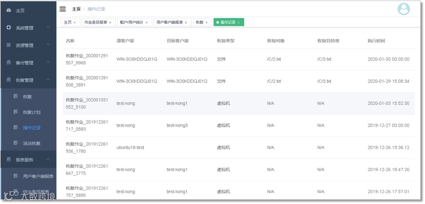This screenshot has width=425, height=204.
Task: Click the 恢复类型 column header
Action: click(x=225, y=41)
